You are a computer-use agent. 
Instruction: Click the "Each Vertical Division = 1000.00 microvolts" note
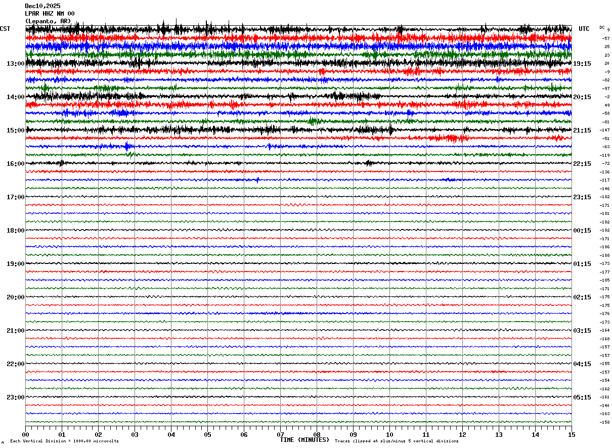coord(65,441)
